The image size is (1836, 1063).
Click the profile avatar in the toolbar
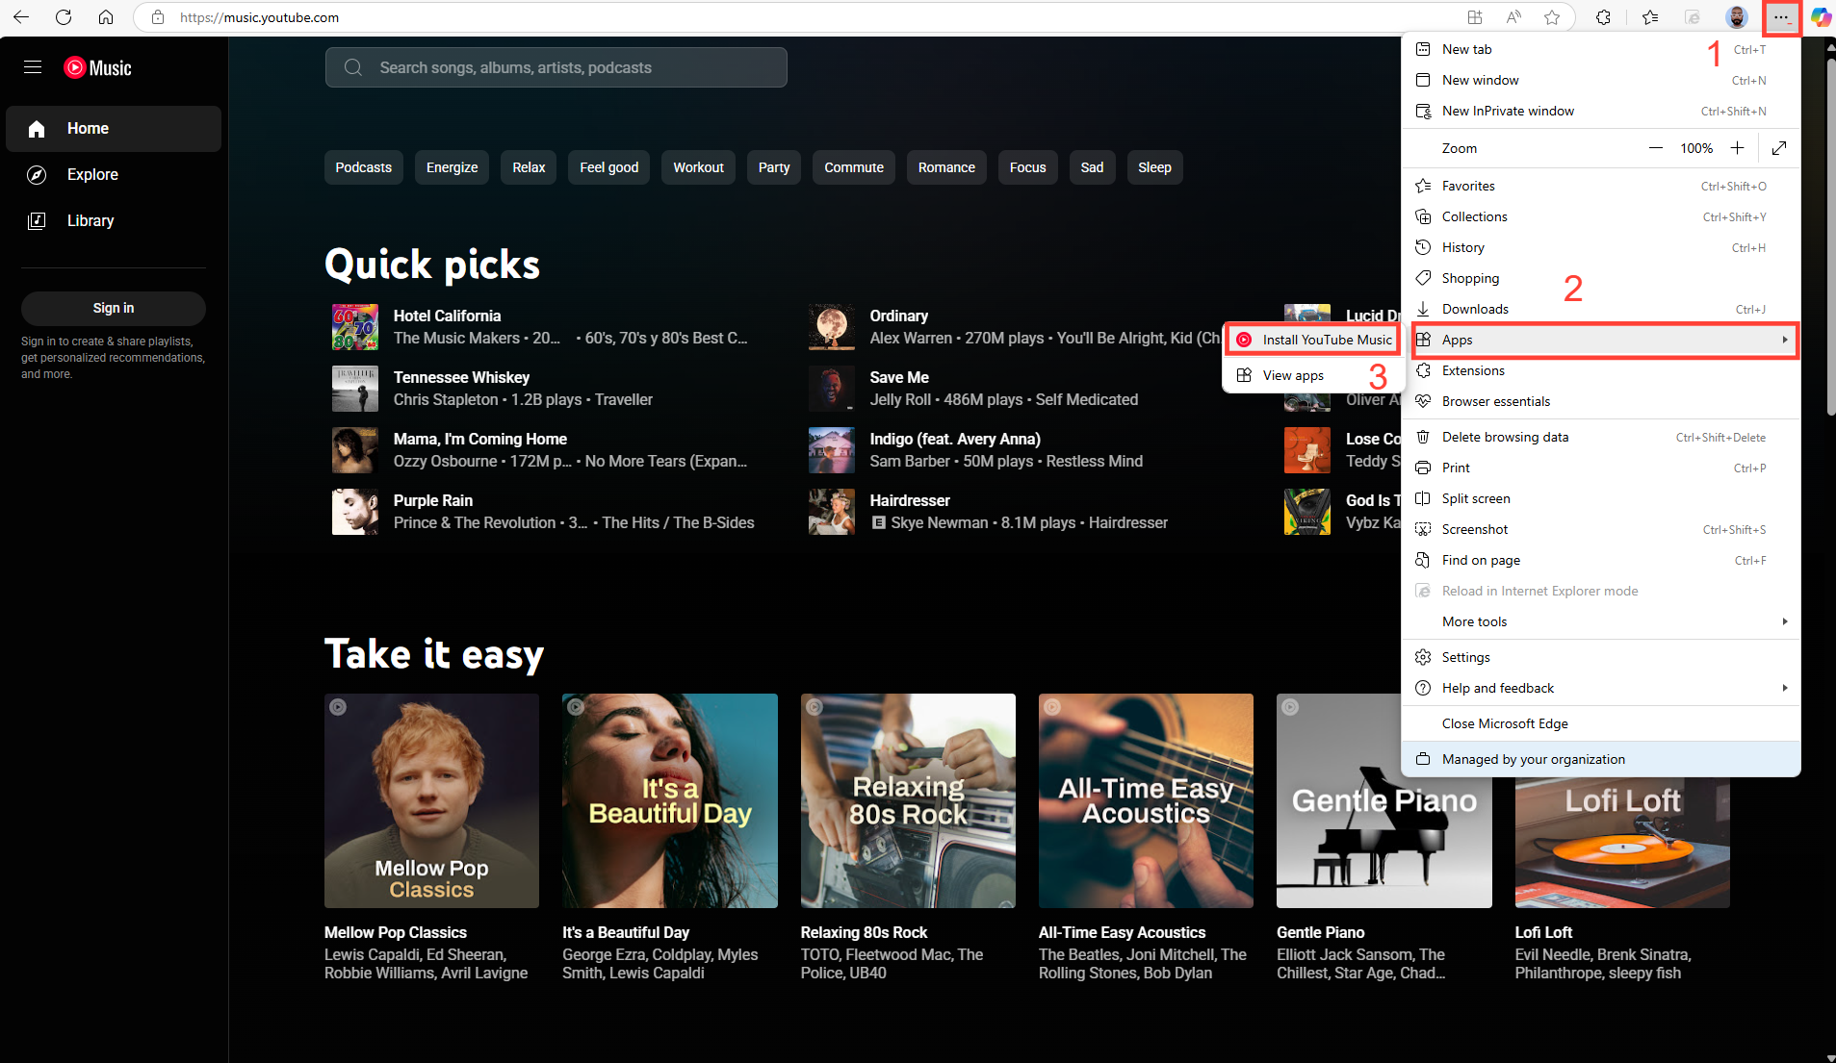pyautogui.click(x=1736, y=16)
